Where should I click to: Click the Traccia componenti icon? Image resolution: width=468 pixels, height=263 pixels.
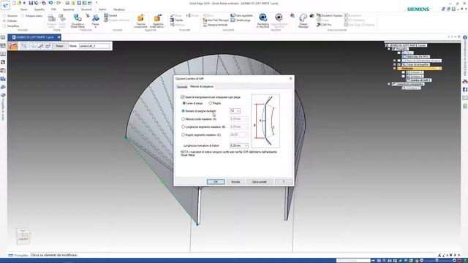pyautogui.click(x=140, y=21)
